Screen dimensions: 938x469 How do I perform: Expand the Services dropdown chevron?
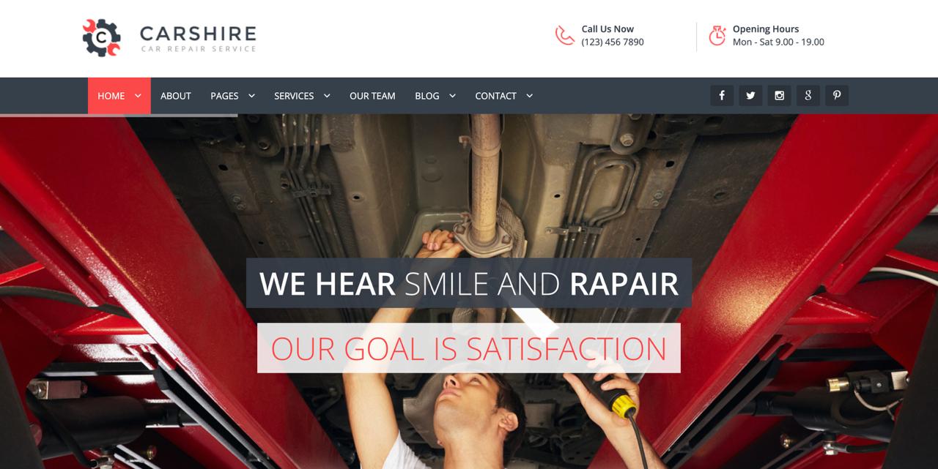click(x=327, y=95)
